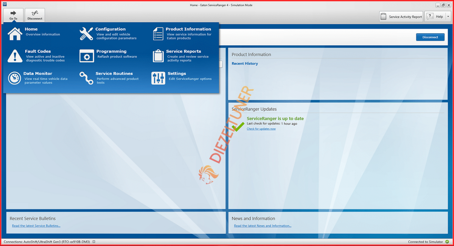Open the Service Activity Report
The width and height of the screenshot is (454, 246).
(401, 17)
